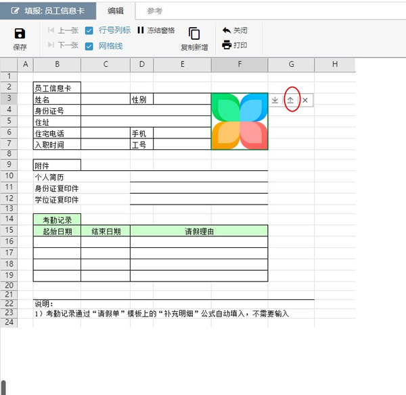Remove image using the X icon
Screen dimensions: 406x395
tap(305, 100)
